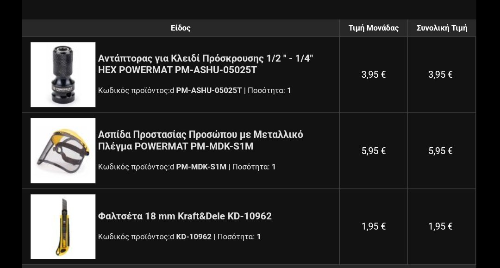Click the 3,95 € unit price
Screen dimensions: 500x268
tap(374, 75)
